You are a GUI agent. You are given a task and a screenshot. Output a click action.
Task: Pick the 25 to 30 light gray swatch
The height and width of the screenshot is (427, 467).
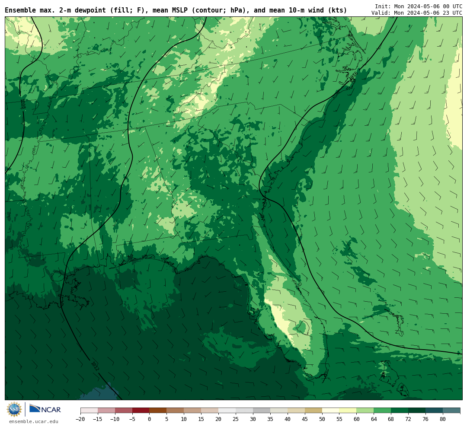[x=244, y=411]
